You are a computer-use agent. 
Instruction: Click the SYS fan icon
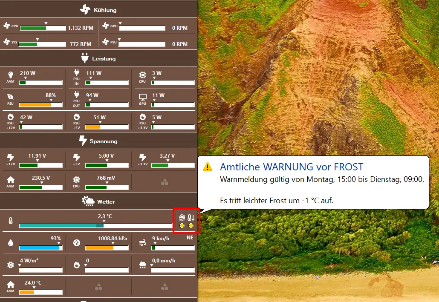tap(7, 42)
